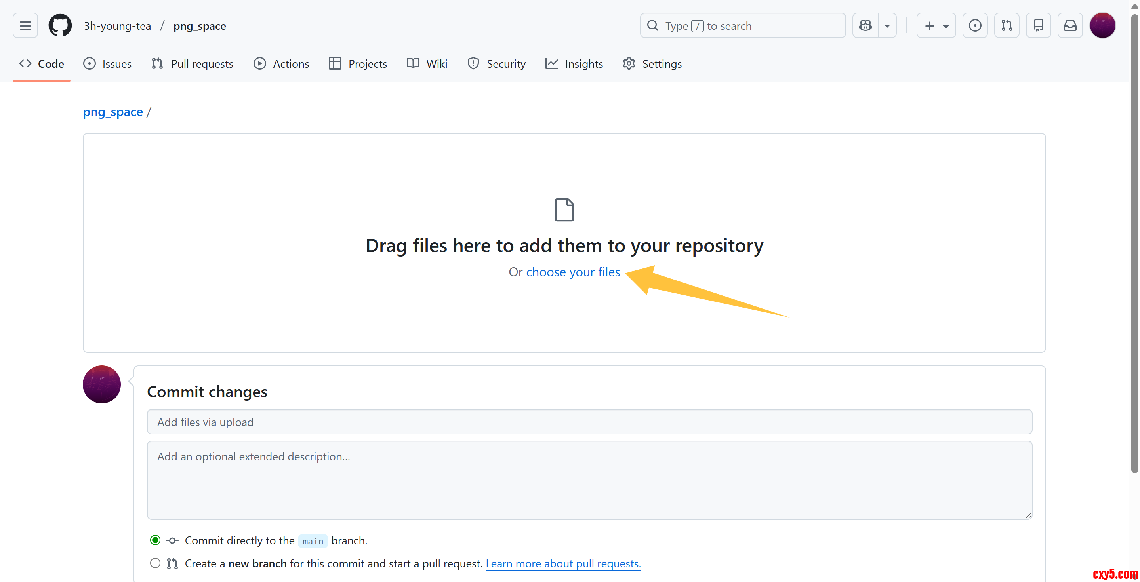
Task: Open the Insights tab
Action: coord(574,64)
